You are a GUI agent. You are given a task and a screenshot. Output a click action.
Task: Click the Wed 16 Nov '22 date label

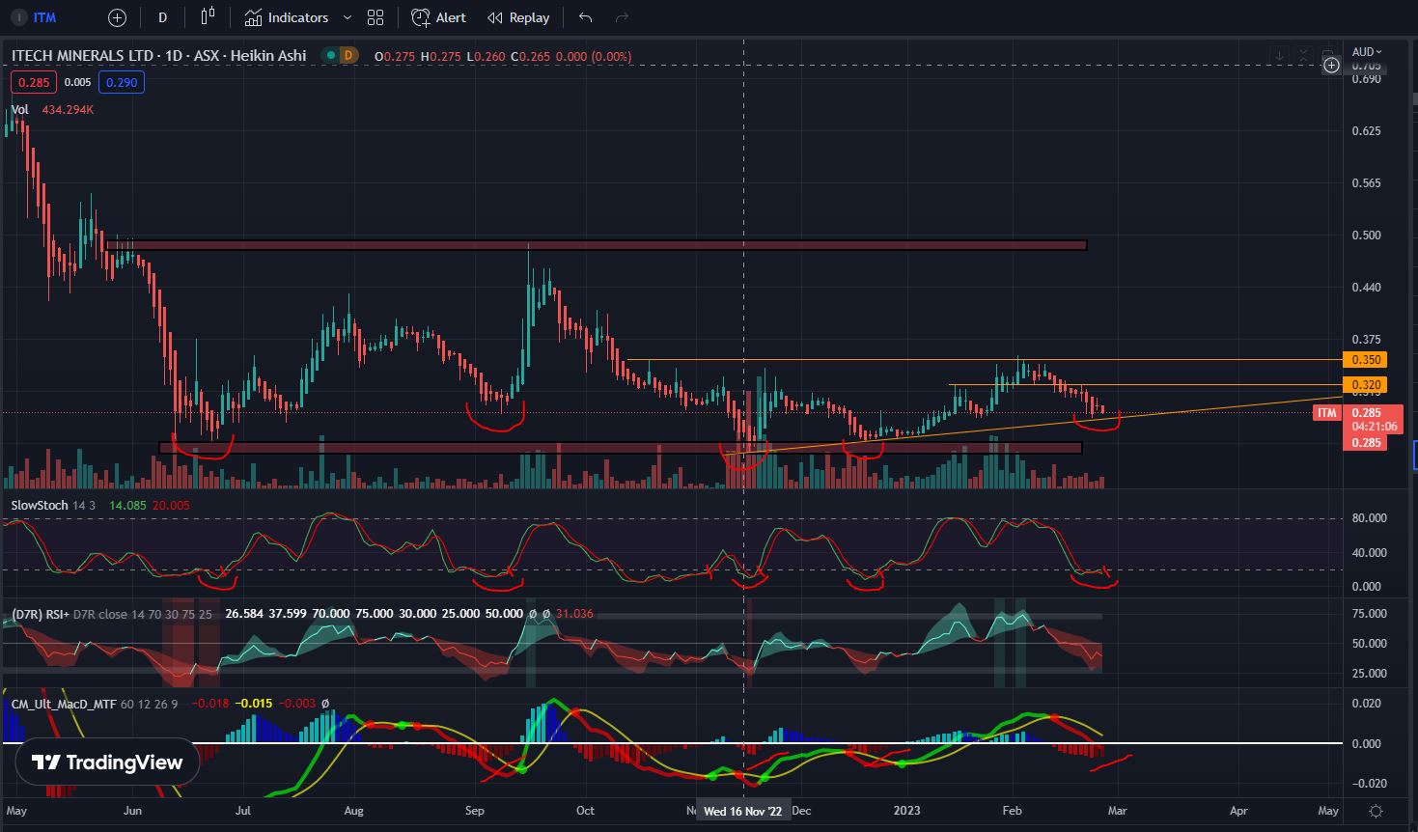click(743, 811)
